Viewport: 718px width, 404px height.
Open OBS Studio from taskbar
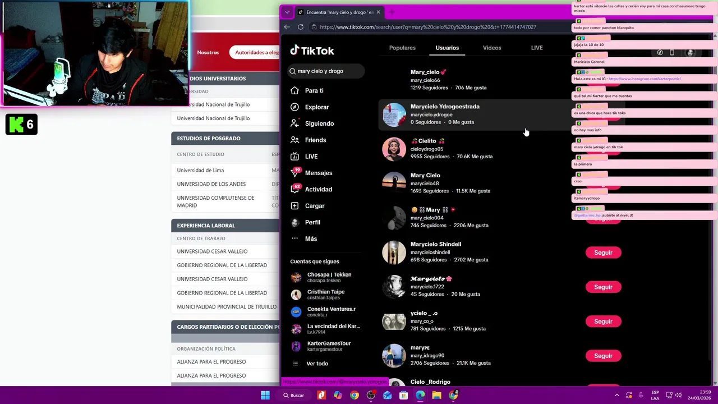click(x=371, y=395)
